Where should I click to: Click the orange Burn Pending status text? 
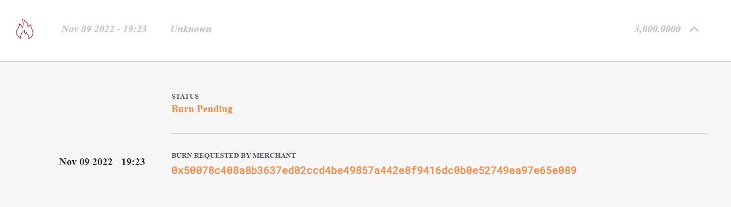click(202, 109)
